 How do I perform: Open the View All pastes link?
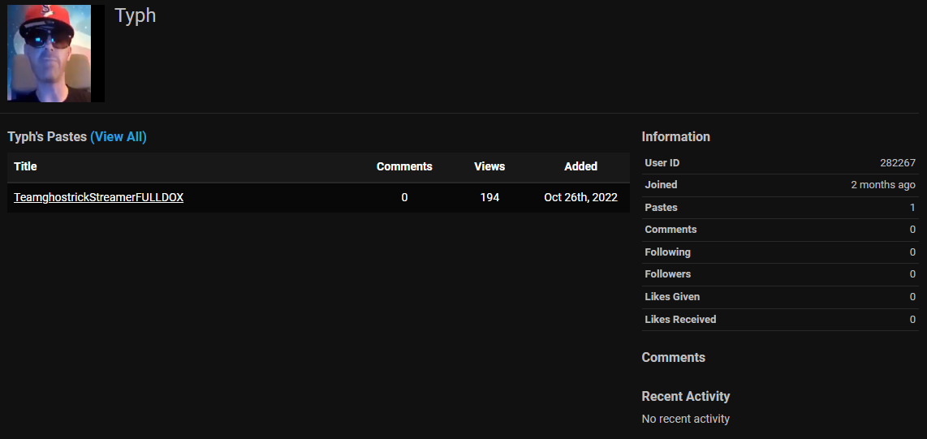point(119,136)
